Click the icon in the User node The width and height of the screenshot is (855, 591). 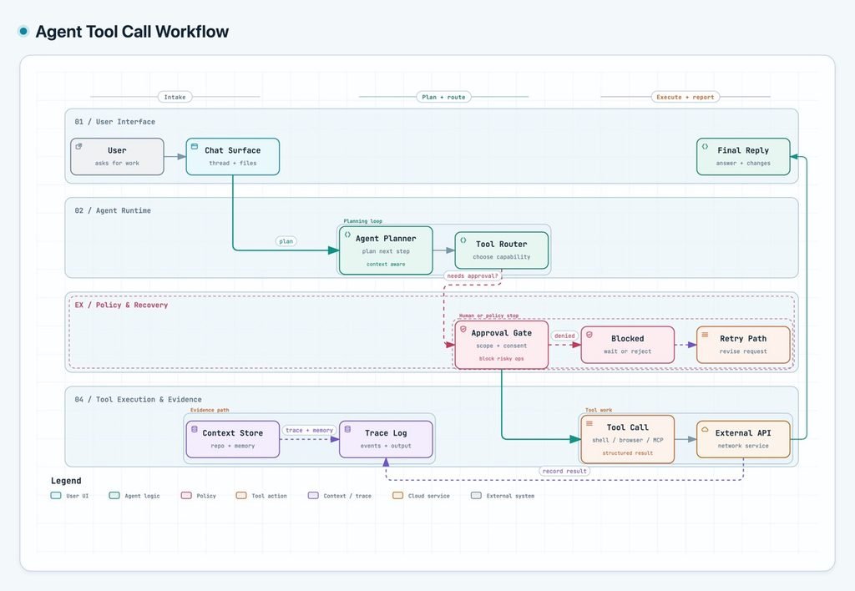pos(79,146)
